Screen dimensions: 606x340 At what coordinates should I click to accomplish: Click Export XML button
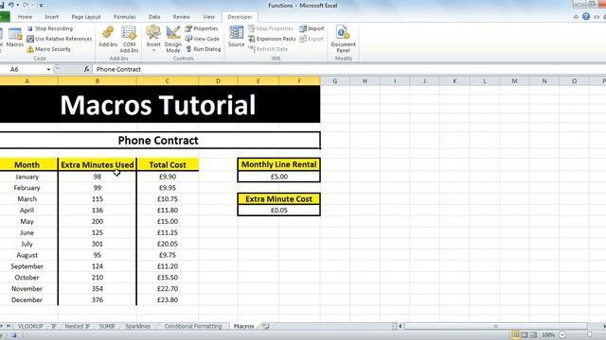(312, 39)
